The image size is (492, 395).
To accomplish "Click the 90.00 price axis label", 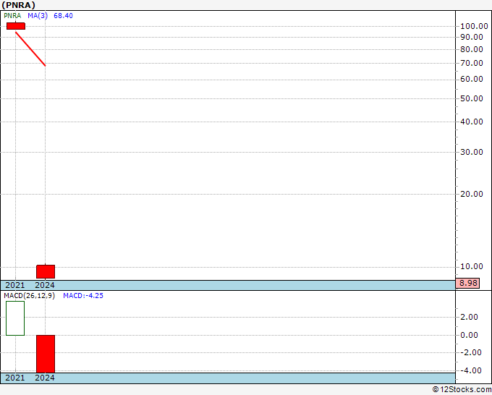I will 471,37.
